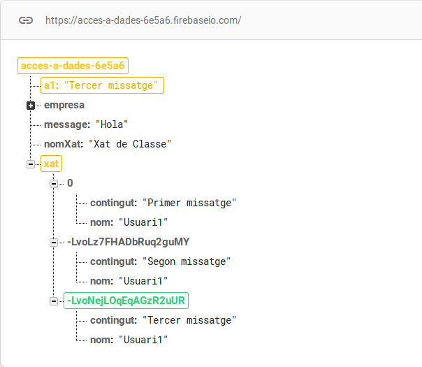This screenshot has width=422, height=367.
Task: Select the root node acces-a-dades-6e5a6
Action: pos(73,66)
